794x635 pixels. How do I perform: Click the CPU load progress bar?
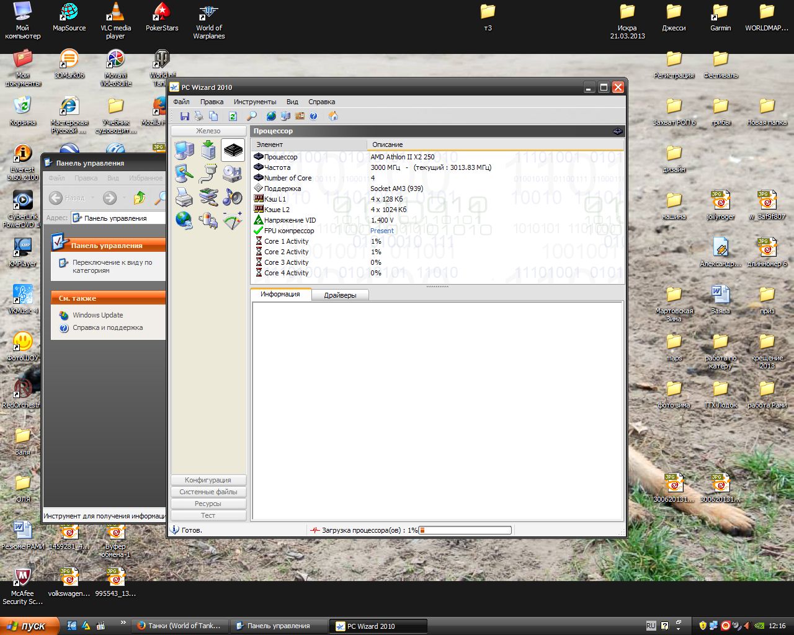point(465,530)
